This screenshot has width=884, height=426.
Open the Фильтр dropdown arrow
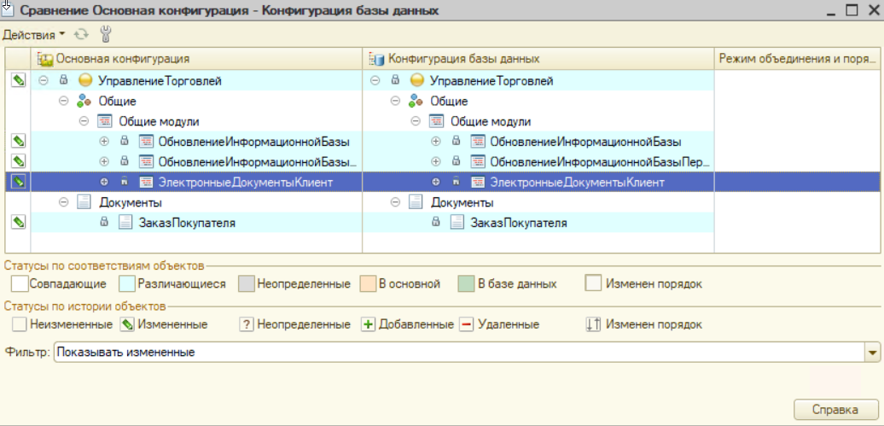click(x=872, y=352)
